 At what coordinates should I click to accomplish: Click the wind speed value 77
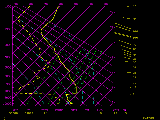click(x=134, y=45)
